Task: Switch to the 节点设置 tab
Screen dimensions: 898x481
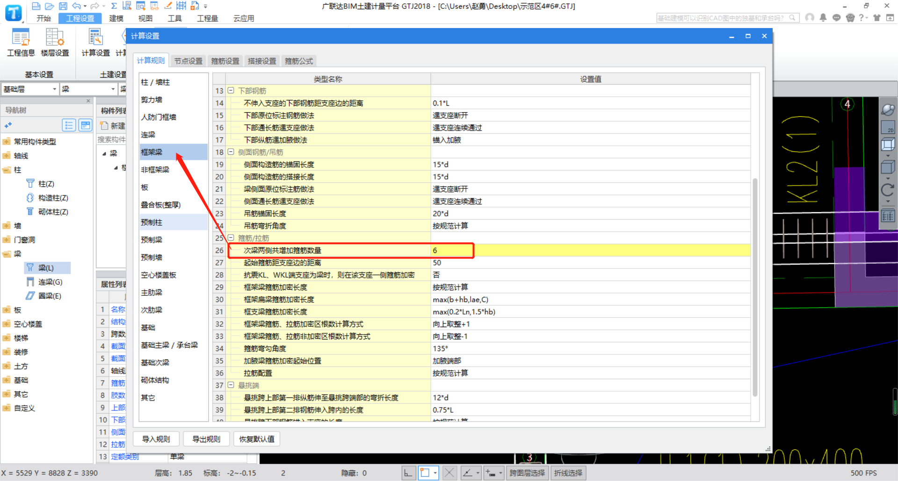Action: coord(188,61)
